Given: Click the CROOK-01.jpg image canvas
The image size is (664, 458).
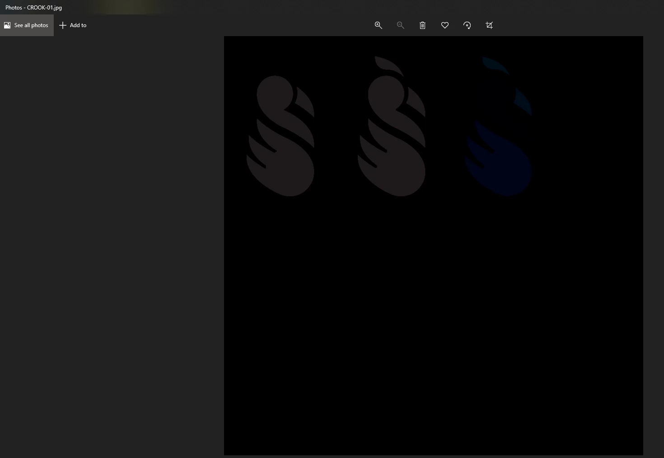Looking at the screenshot, I should coord(434,246).
